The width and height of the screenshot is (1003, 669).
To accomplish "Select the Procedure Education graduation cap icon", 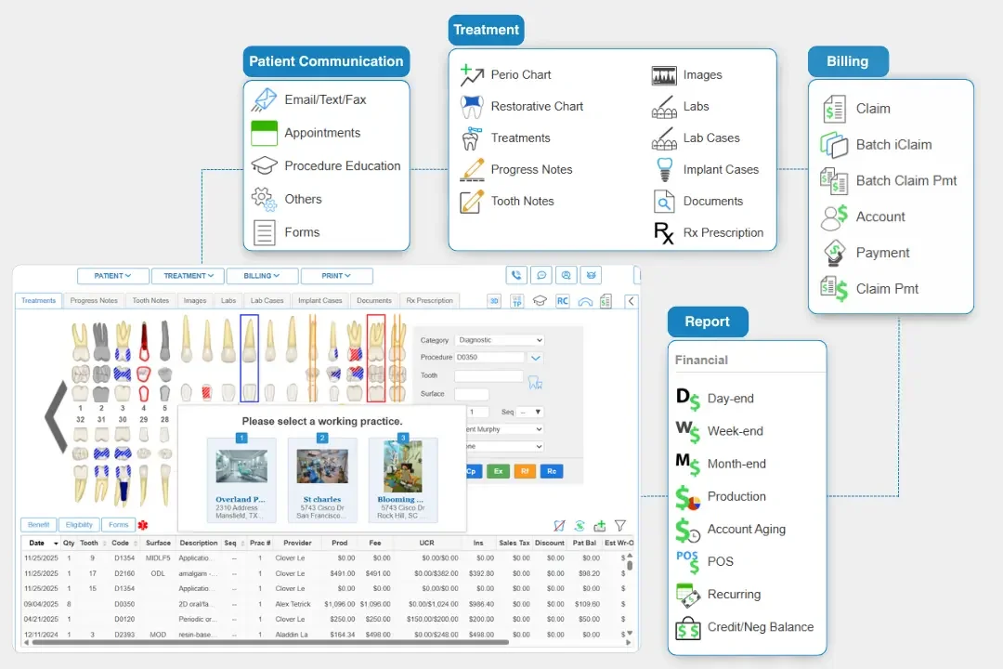I will pyautogui.click(x=263, y=165).
